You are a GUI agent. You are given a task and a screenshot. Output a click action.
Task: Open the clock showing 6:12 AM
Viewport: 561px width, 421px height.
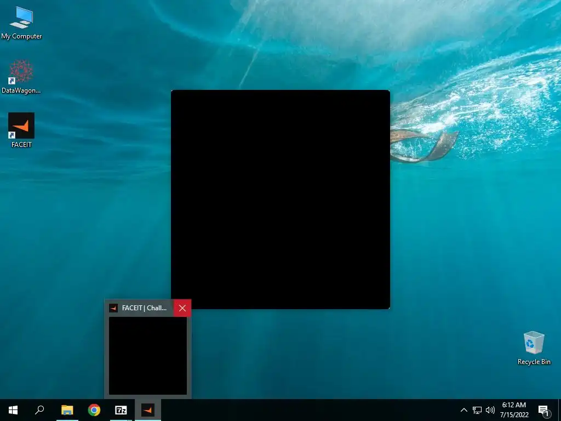click(514, 410)
